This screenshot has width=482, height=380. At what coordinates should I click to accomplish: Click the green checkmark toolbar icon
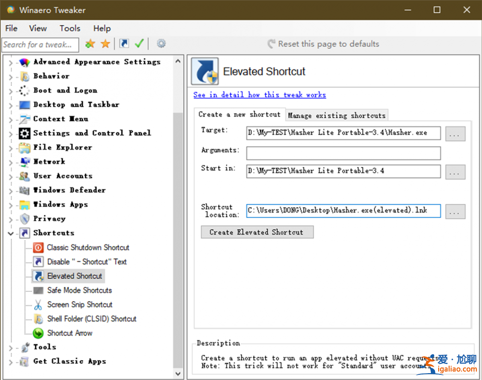pyautogui.click(x=139, y=44)
